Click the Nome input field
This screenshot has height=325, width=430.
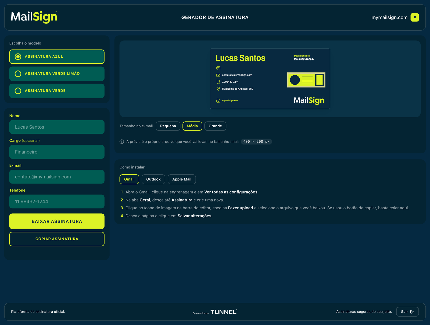(x=57, y=127)
